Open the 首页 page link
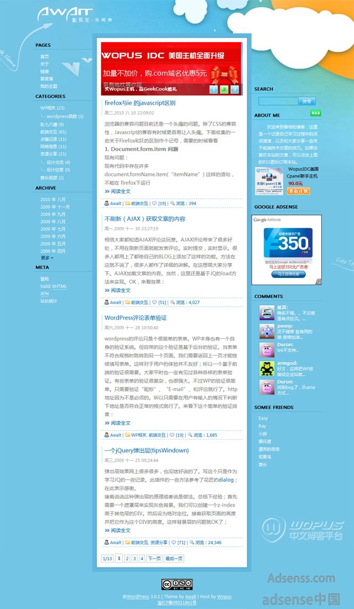Image resolution: width=354 pixels, height=609 pixels. pyautogui.click(x=45, y=56)
